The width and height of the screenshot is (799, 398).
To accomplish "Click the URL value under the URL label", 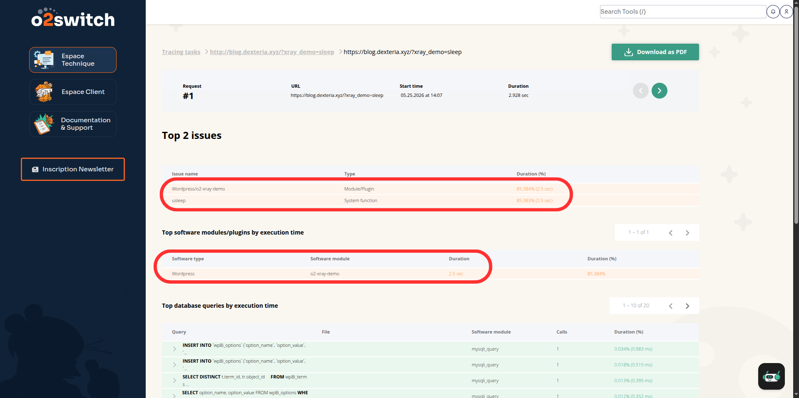I will click(337, 95).
